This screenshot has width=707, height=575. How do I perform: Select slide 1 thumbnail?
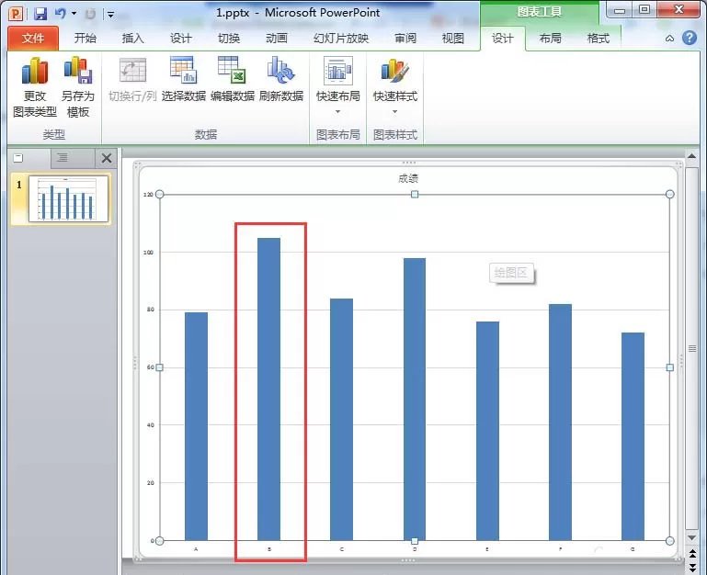[69, 198]
